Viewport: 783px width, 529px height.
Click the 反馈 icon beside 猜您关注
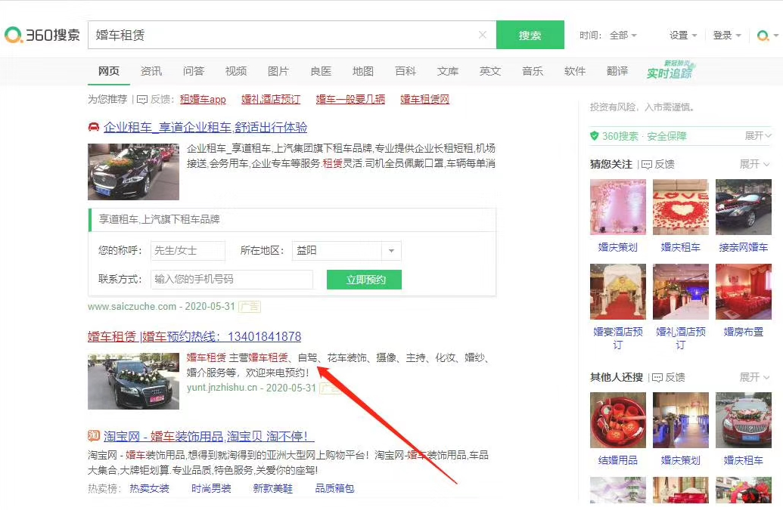coord(647,165)
